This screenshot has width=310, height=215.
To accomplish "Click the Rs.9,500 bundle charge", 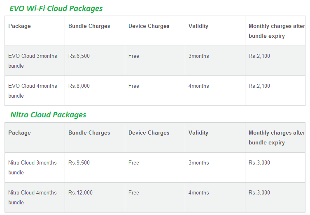I will click(79, 163).
